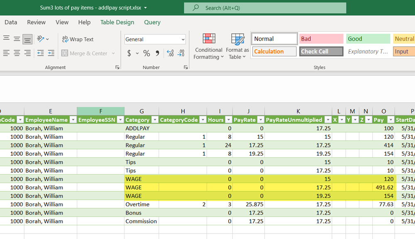Apply the Bad cell style
415x239 pixels.
pyautogui.click(x=321, y=39)
